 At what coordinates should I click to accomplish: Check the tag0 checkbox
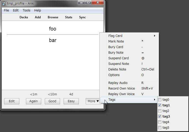[159, 100]
